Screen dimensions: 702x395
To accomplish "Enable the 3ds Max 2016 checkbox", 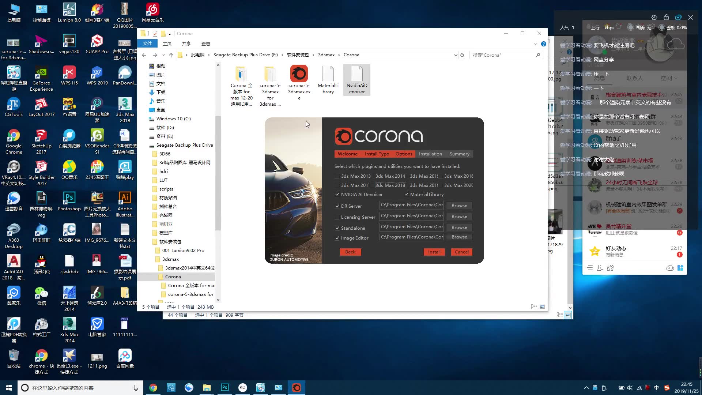I will 441,176.
